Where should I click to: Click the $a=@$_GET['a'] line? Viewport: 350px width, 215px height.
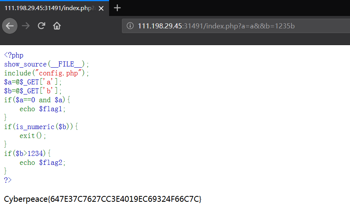point(33,82)
